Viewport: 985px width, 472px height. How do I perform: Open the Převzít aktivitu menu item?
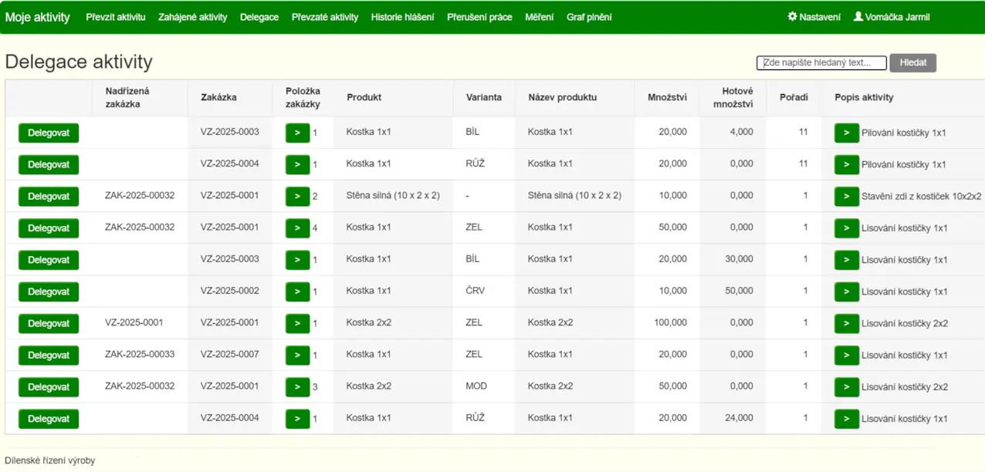[x=116, y=17]
